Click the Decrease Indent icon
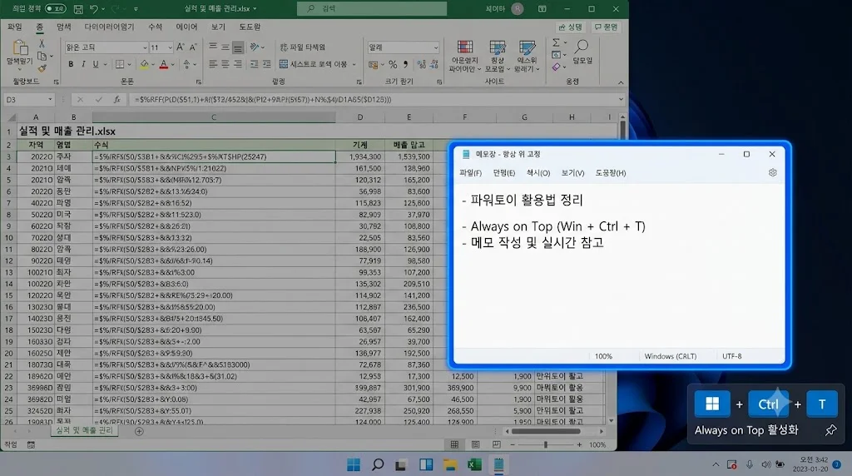This screenshot has height=476, width=852. coord(255,64)
